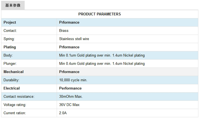This screenshot has width=200, height=120.
Task: Select the 2.0A current value
Action: tap(63, 113)
